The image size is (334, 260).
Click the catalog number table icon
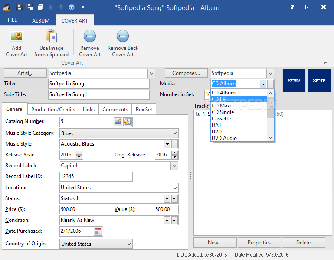[x=118, y=122]
